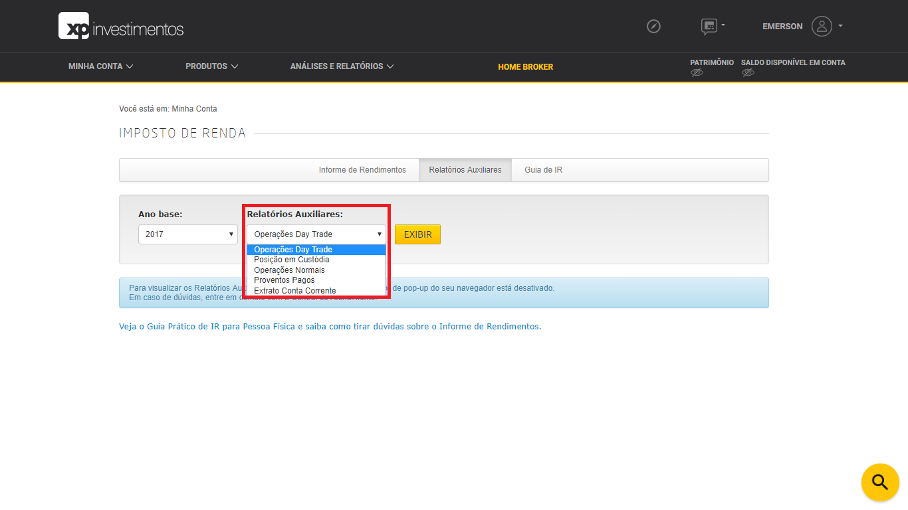Click the user profile avatar icon
The height and width of the screenshot is (510, 908).
click(x=822, y=26)
